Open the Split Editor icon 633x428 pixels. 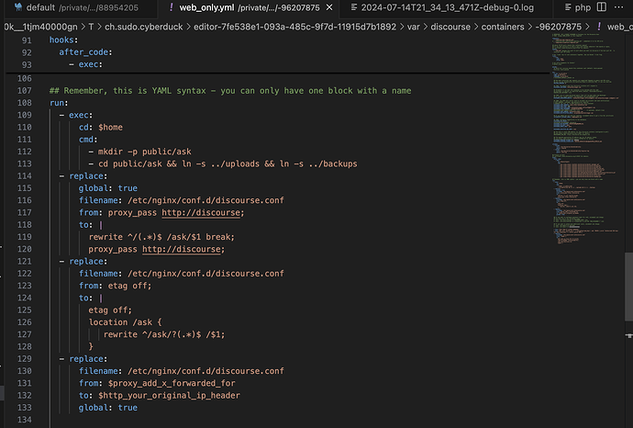[x=602, y=7]
